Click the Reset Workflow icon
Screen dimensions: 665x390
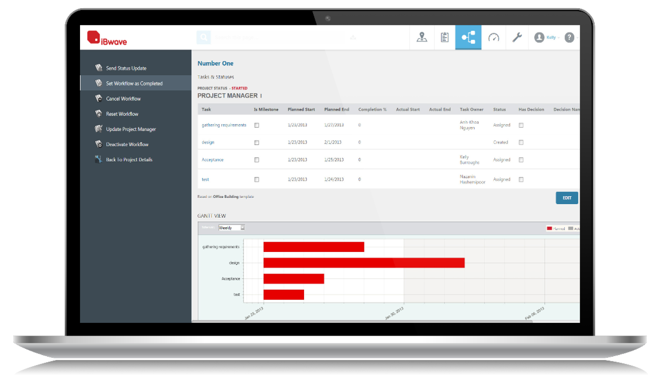click(x=99, y=113)
